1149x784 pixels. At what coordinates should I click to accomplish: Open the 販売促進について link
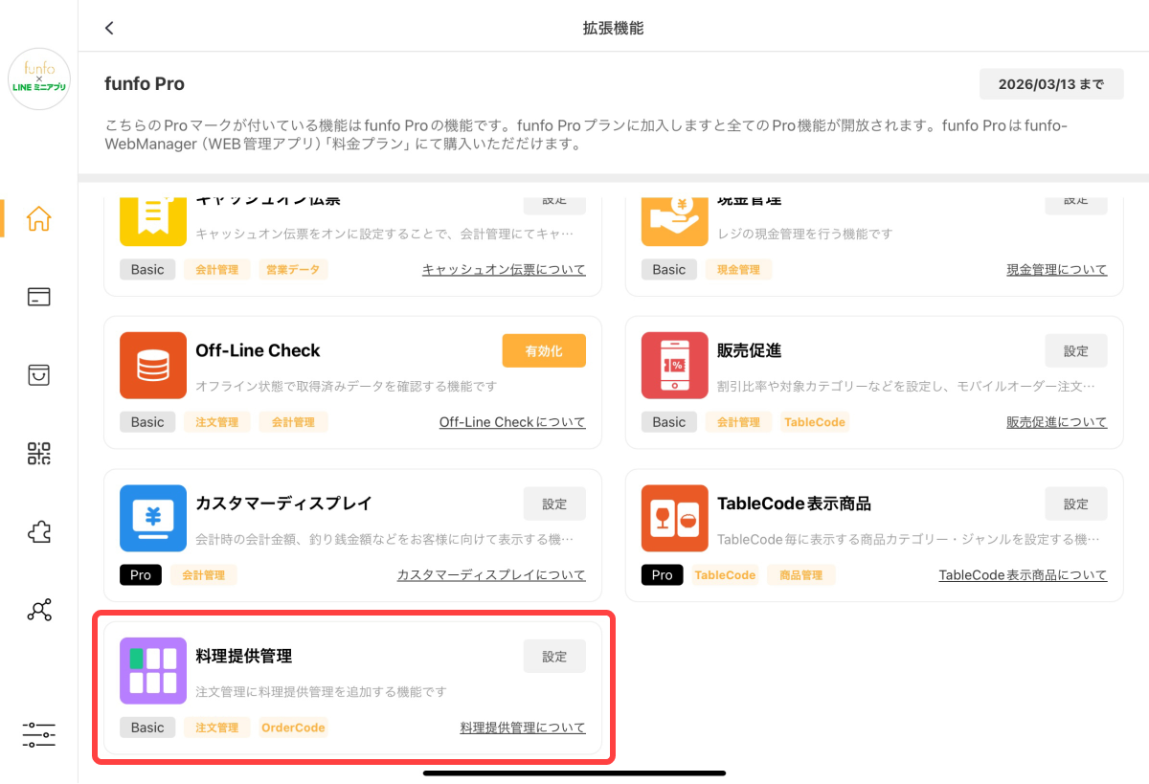click(1057, 422)
